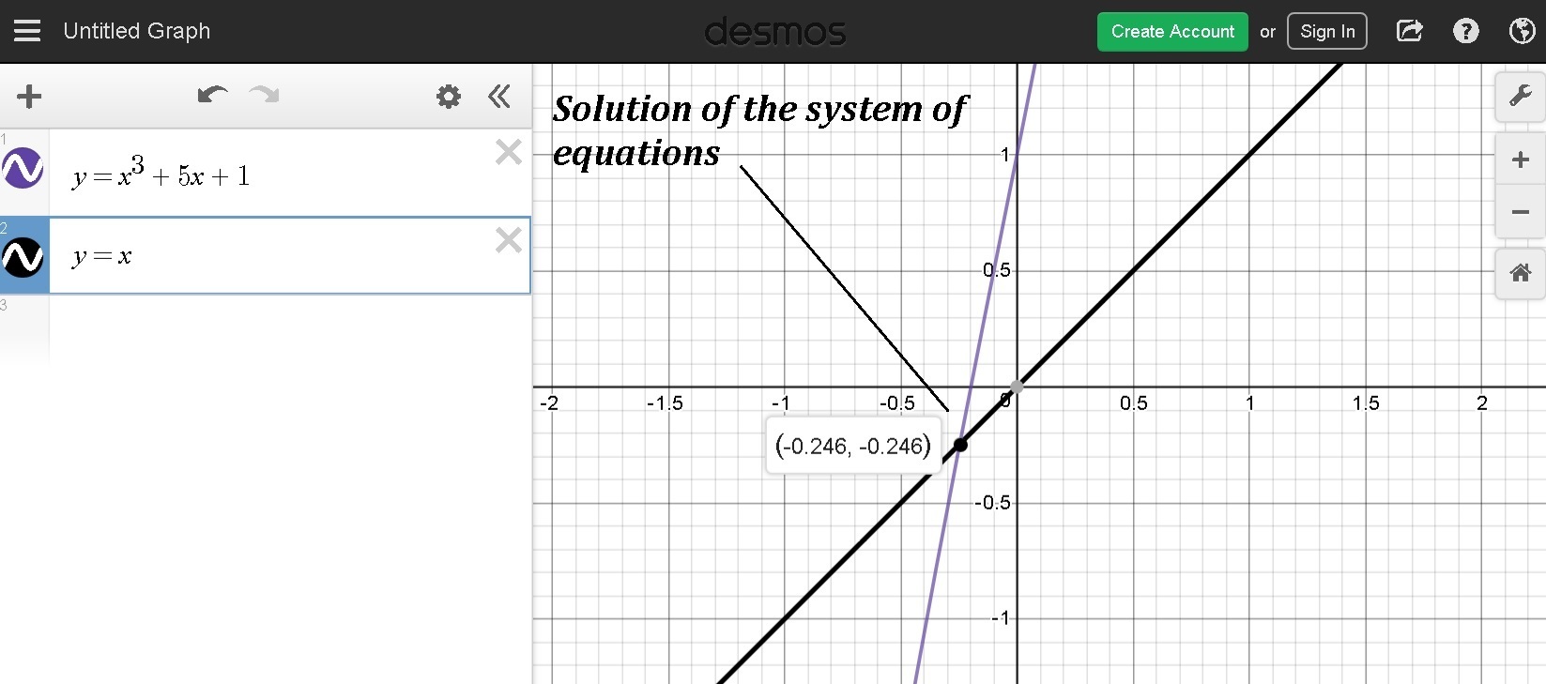Select the empty third expression row

(x=266, y=328)
